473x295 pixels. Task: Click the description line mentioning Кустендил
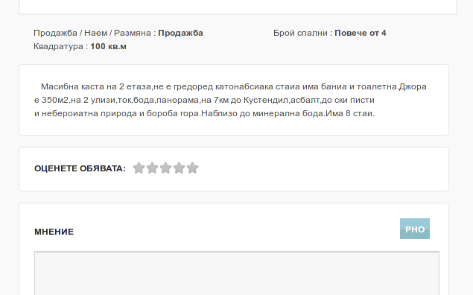[x=204, y=100]
